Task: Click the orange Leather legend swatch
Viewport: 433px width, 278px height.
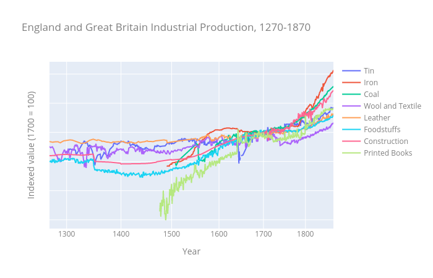Action: [351, 118]
